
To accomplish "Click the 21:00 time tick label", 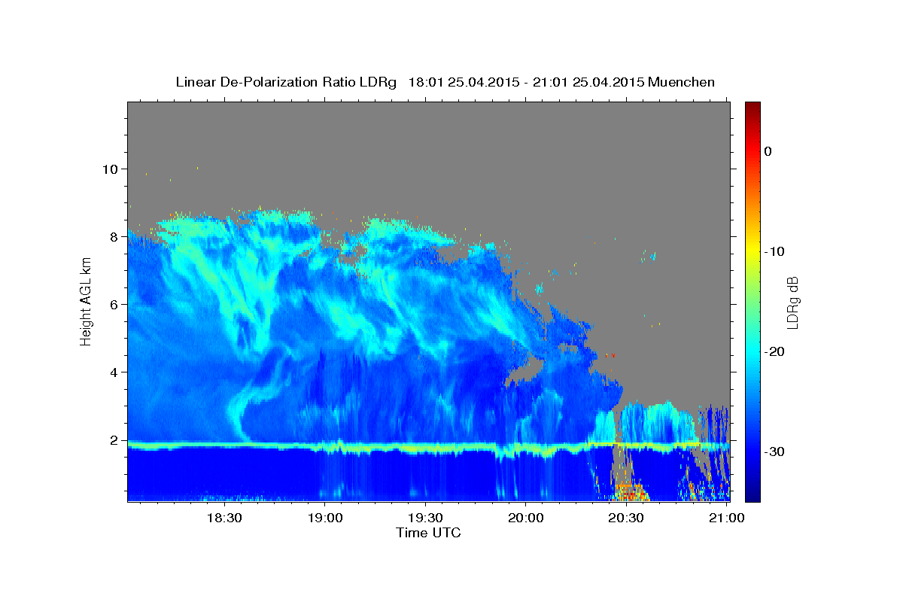I will 725,518.
